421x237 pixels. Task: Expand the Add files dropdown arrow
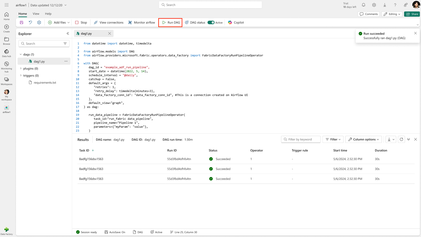(69, 22)
